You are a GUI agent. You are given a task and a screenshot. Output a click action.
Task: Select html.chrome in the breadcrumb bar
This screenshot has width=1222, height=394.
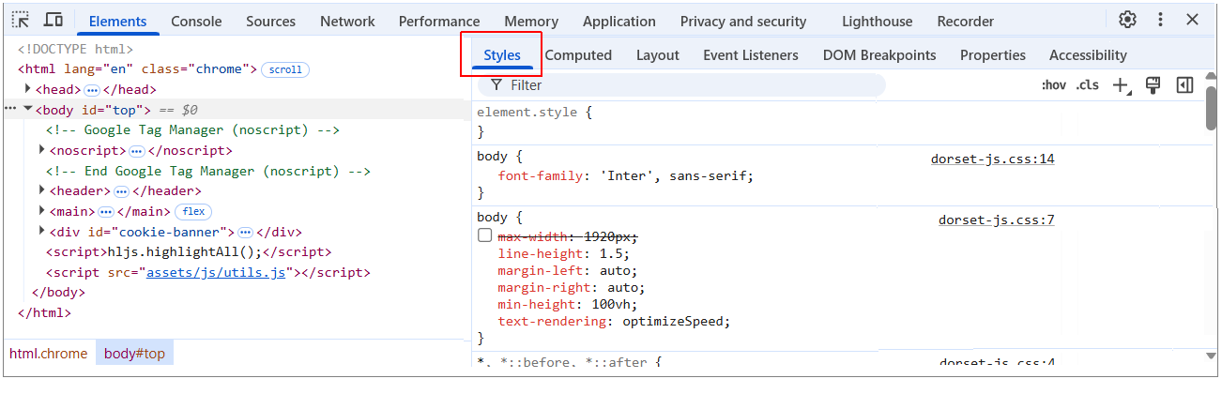point(48,354)
